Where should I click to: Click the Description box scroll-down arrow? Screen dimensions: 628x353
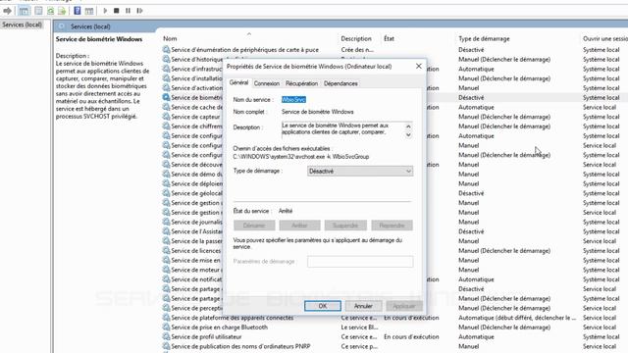(x=408, y=135)
